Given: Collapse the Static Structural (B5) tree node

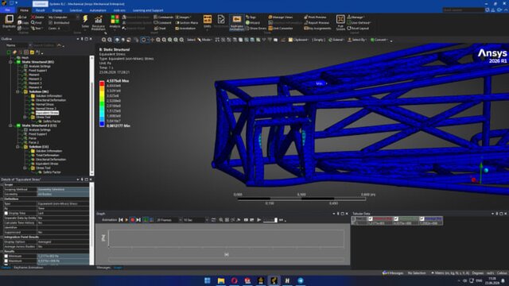Looking at the screenshot, I should [x=10, y=62].
